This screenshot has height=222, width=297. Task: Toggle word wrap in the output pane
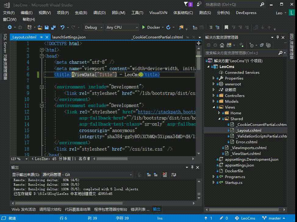(174, 175)
